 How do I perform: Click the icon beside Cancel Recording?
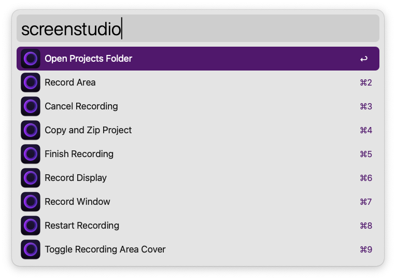[31, 106]
